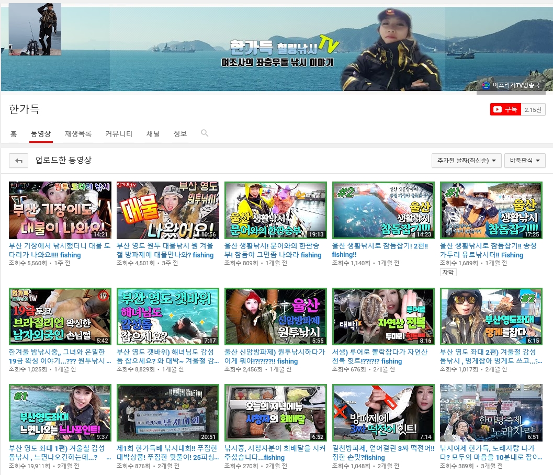Open the 바둑판식 view dropdown

coord(524,161)
